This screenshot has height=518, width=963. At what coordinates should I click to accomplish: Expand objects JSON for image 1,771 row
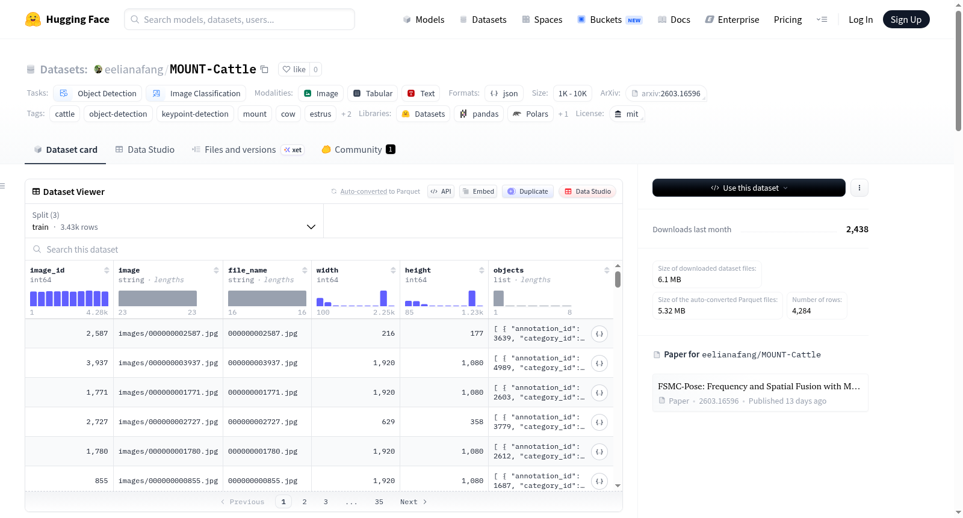(x=599, y=393)
